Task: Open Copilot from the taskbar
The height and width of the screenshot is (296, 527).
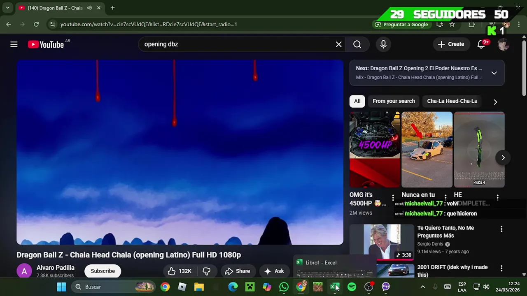Action: (267, 287)
